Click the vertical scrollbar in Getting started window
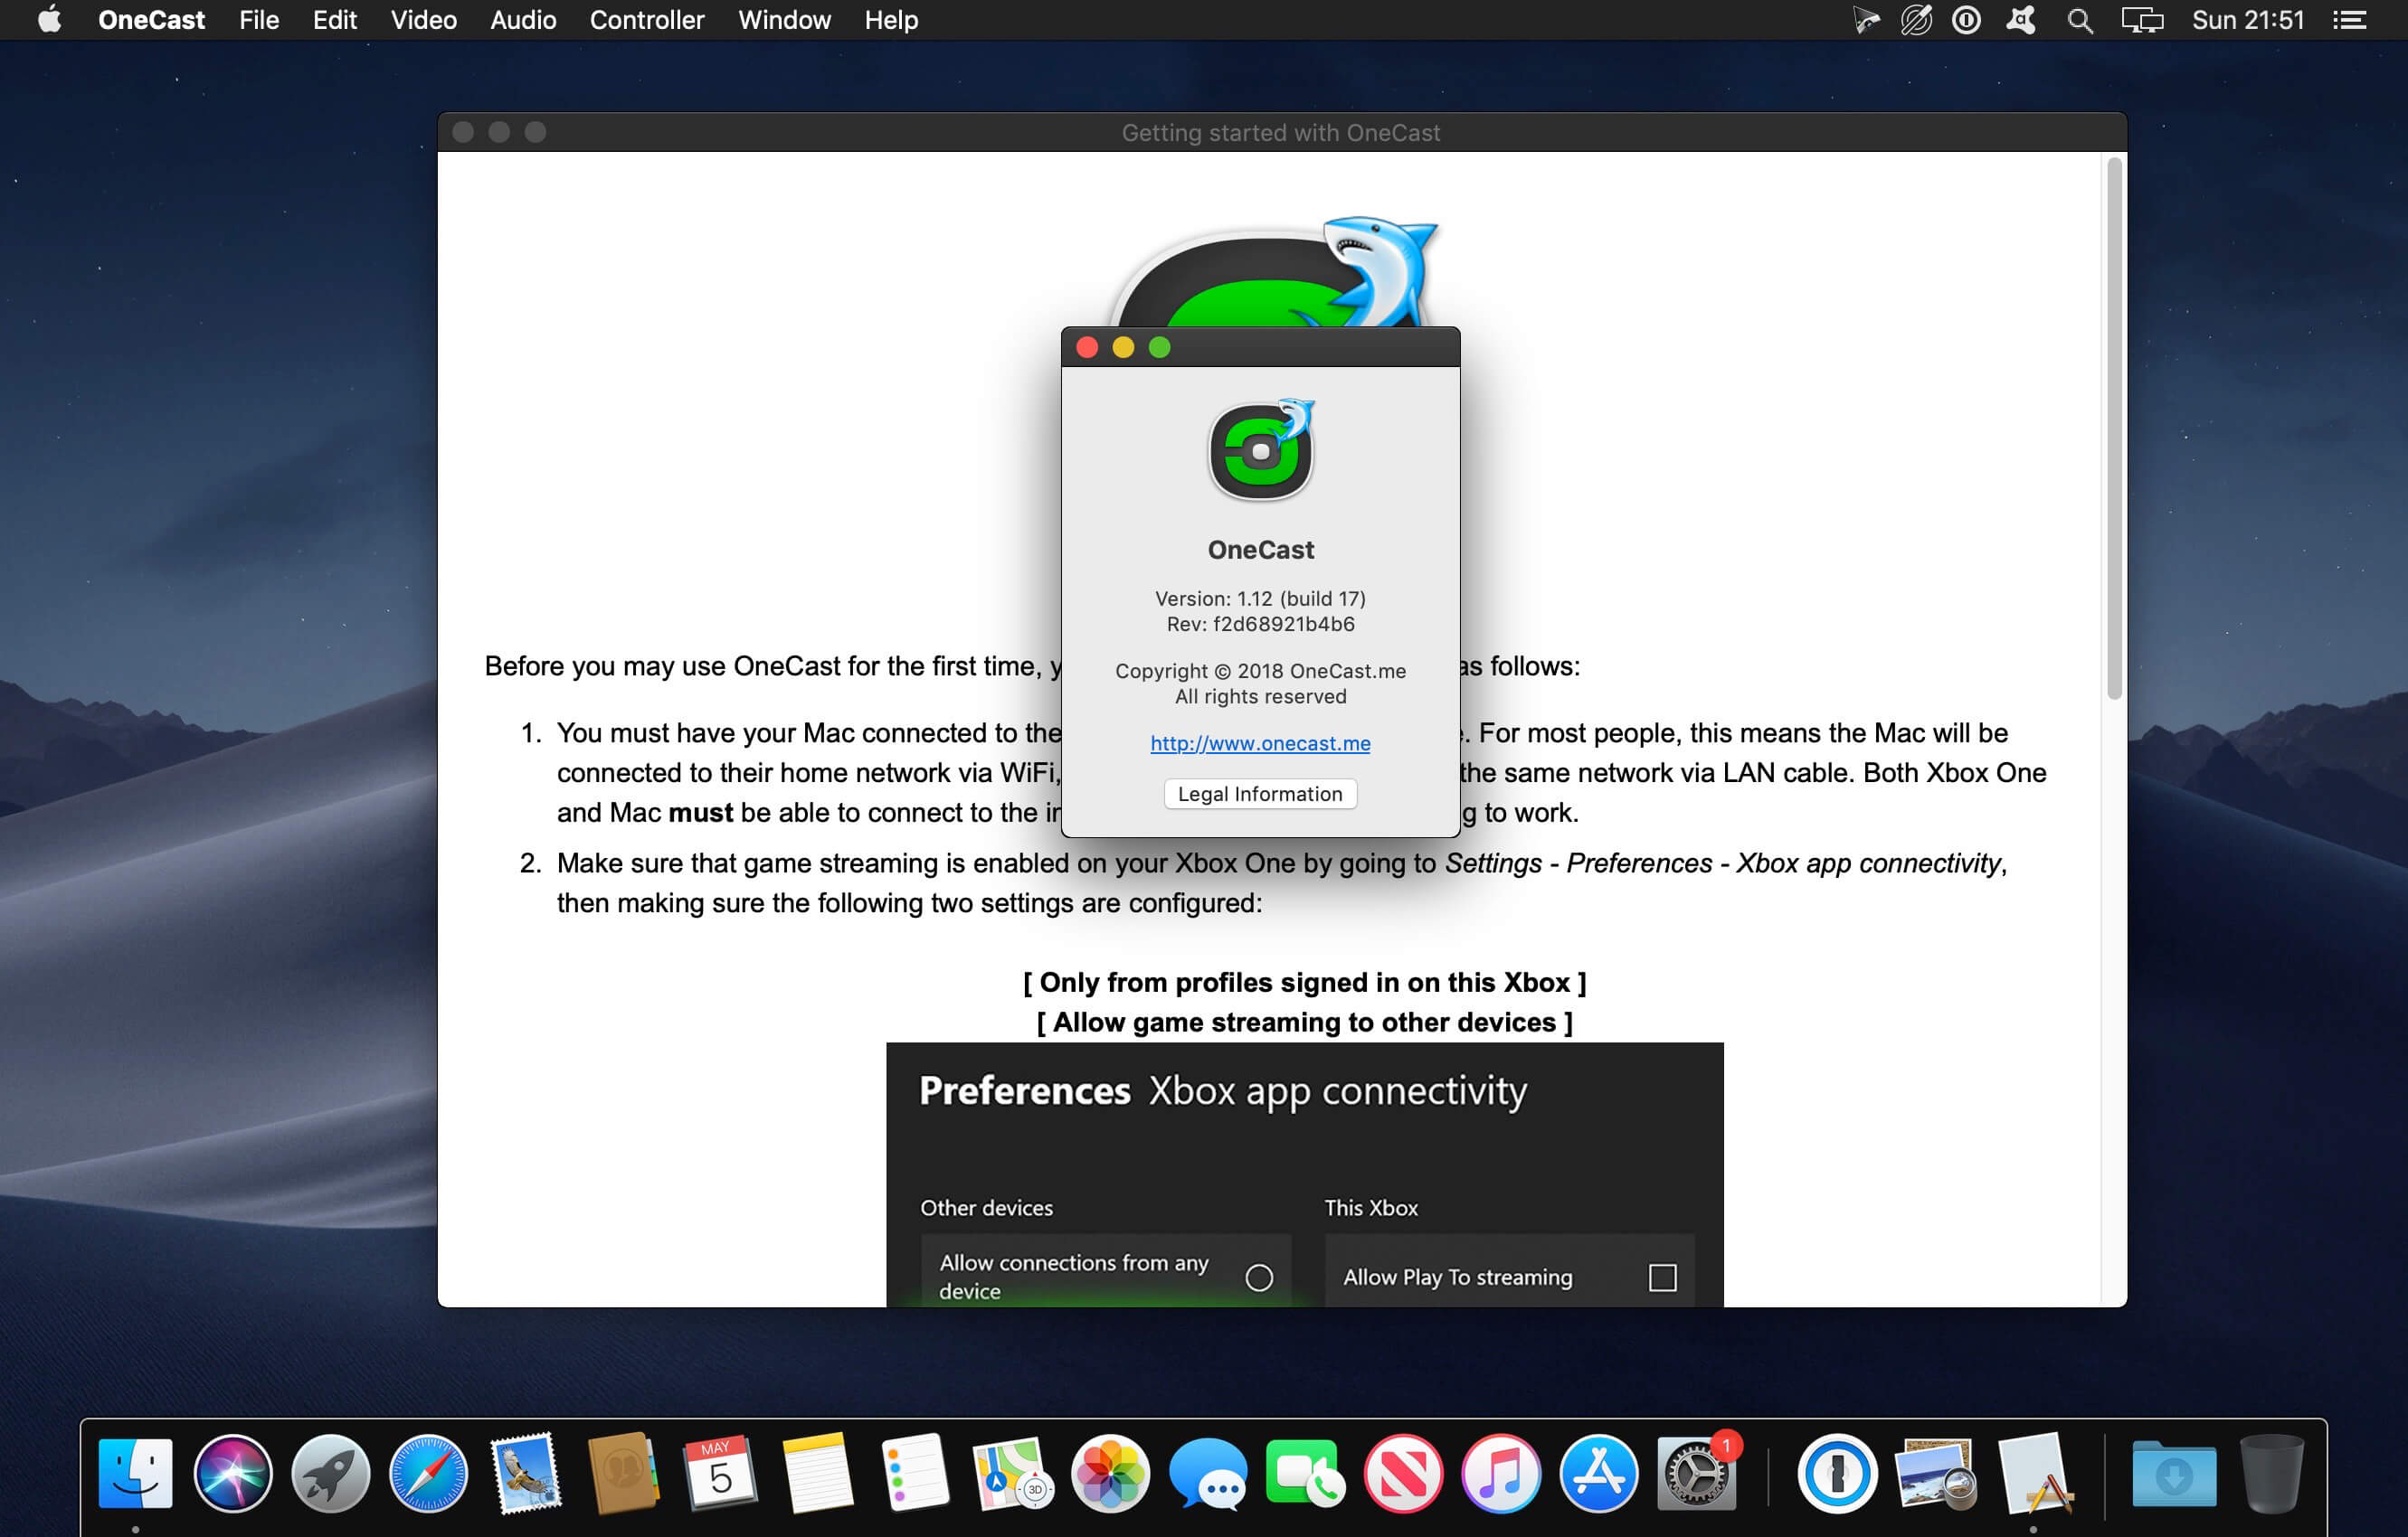The image size is (2408, 1537). [2114, 429]
